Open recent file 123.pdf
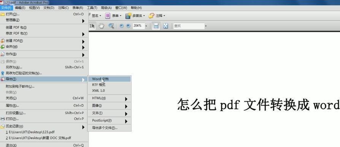340x147 pixels. (x=44, y=132)
